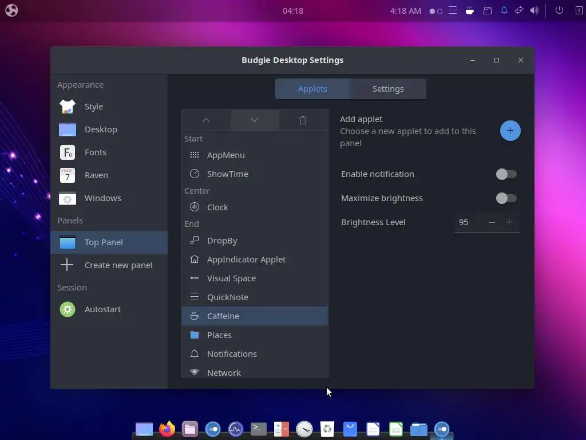
Task: Decrease Brightness Level with the minus button
Action: pos(492,222)
